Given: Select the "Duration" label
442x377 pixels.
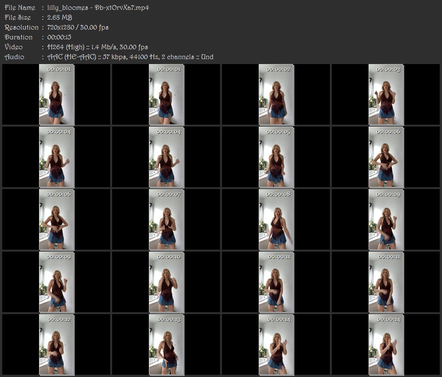Looking at the screenshot, I should (x=19, y=37).
